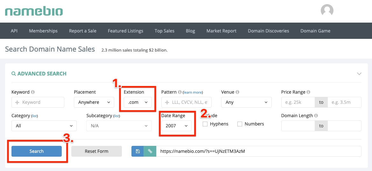Focus the Pattern input field
Image resolution: width=372 pixels, height=171 pixels.
click(186, 102)
